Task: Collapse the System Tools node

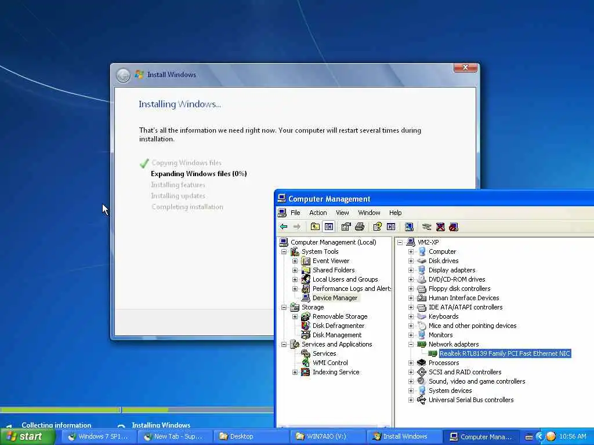Action: [x=284, y=251]
